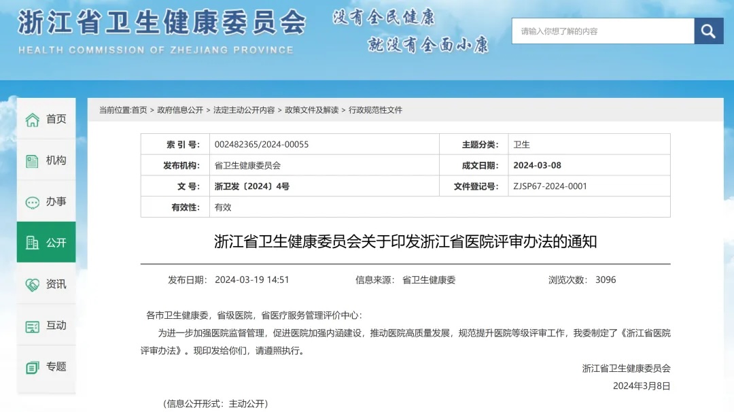734x412 pixels.
Task: Focus the search input field
Action: [603, 31]
